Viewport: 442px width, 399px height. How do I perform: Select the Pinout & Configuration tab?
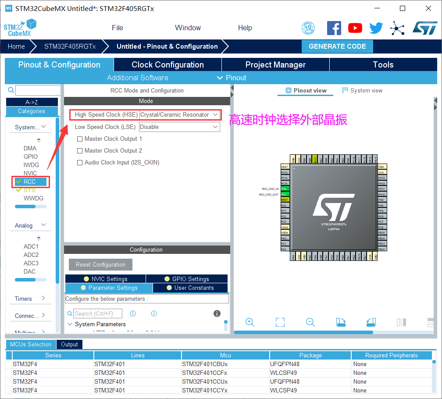pyautogui.click(x=59, y=64)
